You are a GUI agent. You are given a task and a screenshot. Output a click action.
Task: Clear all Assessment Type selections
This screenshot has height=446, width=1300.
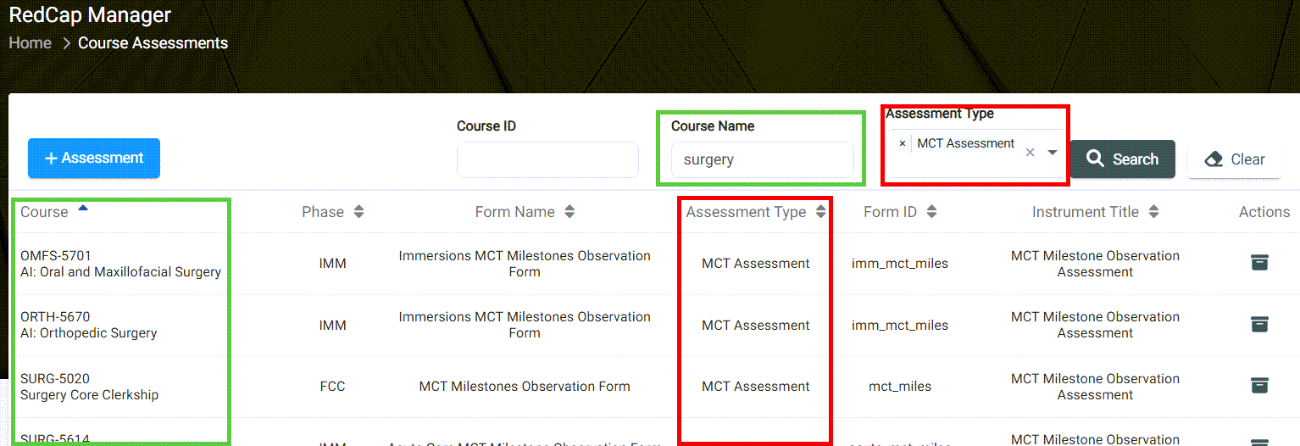tap(1030, 153)
